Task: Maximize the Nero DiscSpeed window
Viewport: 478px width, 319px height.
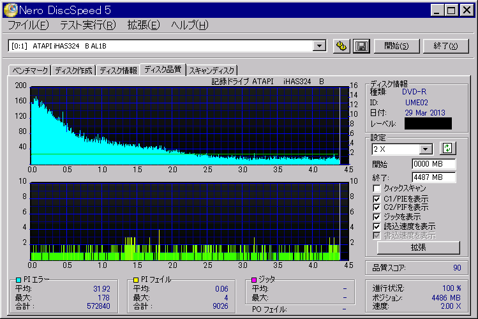Action: (x=451, y=10)
